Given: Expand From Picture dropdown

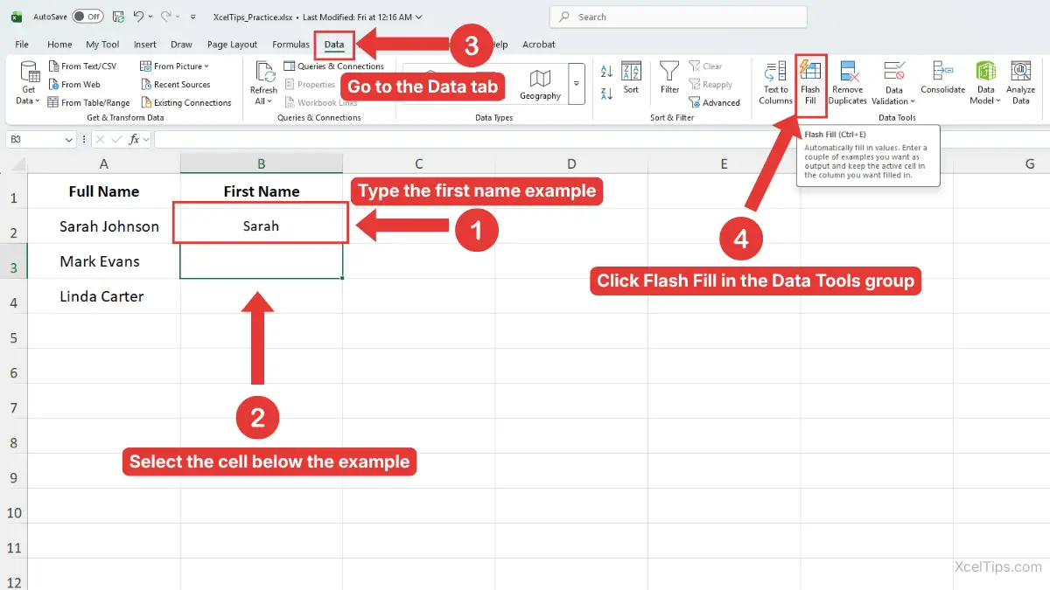Looking at the screenshot, I should click(x=174, y=66).
